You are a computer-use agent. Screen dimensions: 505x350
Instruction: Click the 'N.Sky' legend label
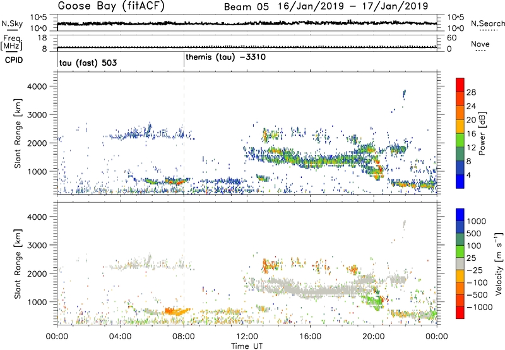pos(12,23)
